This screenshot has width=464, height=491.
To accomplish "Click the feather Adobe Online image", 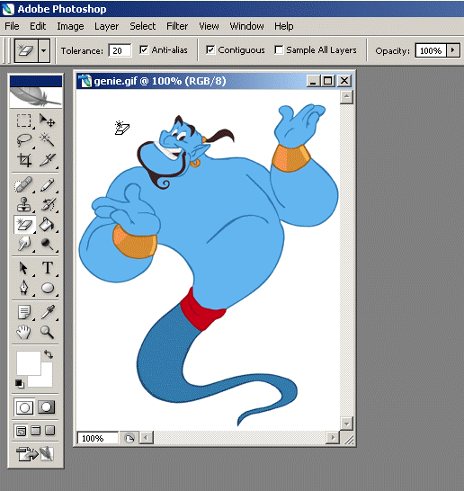I will [x=36, y=97].
